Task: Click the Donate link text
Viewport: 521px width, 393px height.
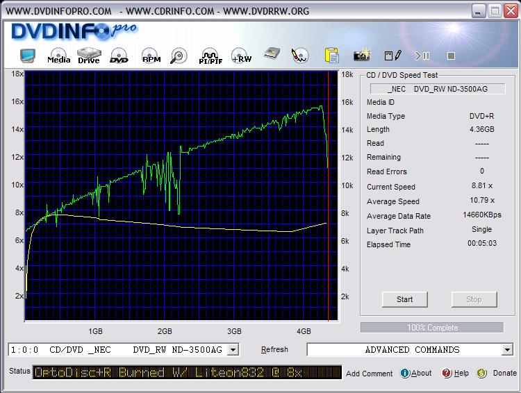Action: click(x=505, y=373)
